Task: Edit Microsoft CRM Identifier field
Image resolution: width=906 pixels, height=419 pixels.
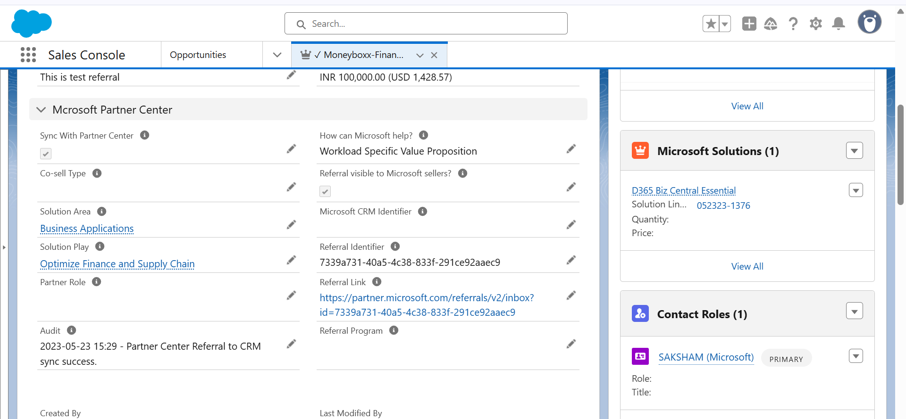Action: [x=571, y=225]
